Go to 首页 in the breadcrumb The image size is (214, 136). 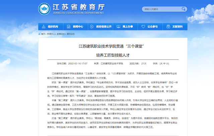coord(43,34)
